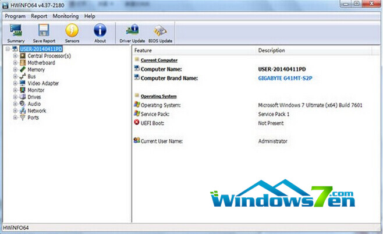Click the Current User Name people icon

coord(137,140)
